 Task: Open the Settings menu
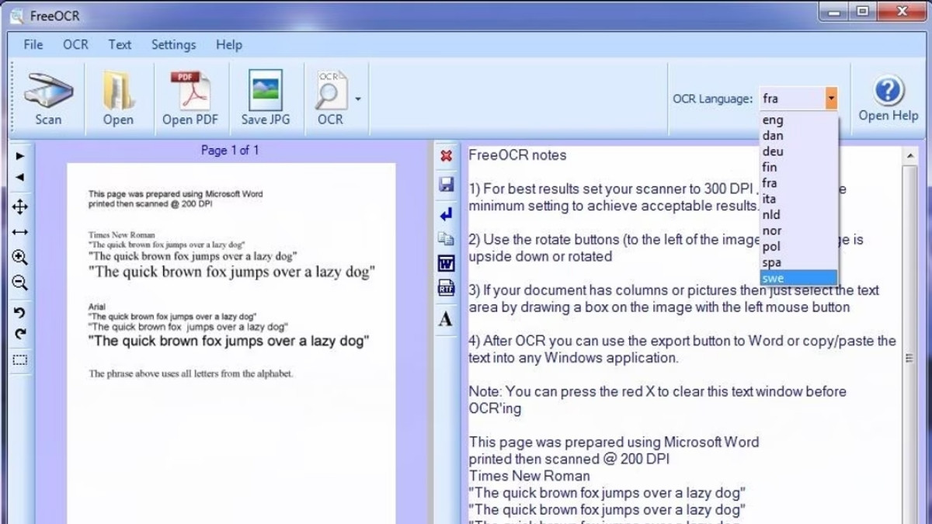pyautogui.click(x=173, y=44)
